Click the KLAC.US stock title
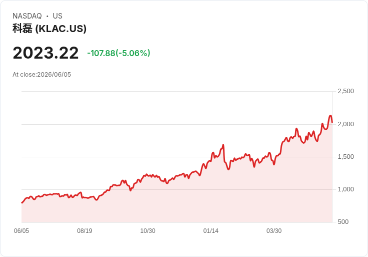Viewport: 368px width, 257px height. (49, 29)
